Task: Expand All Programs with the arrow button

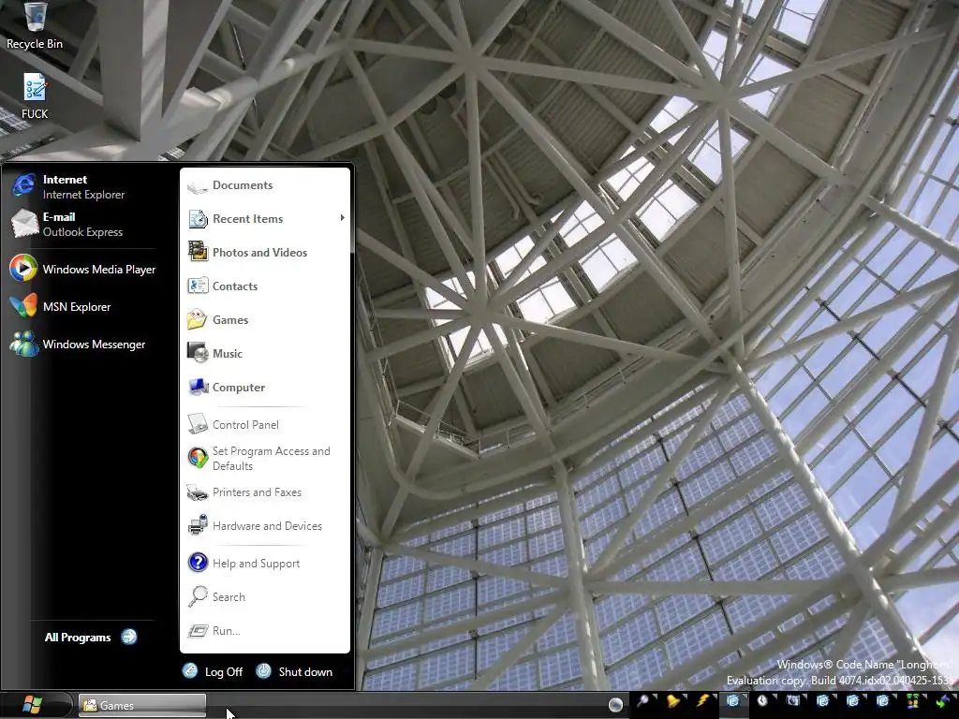Action: coord(129,637)
